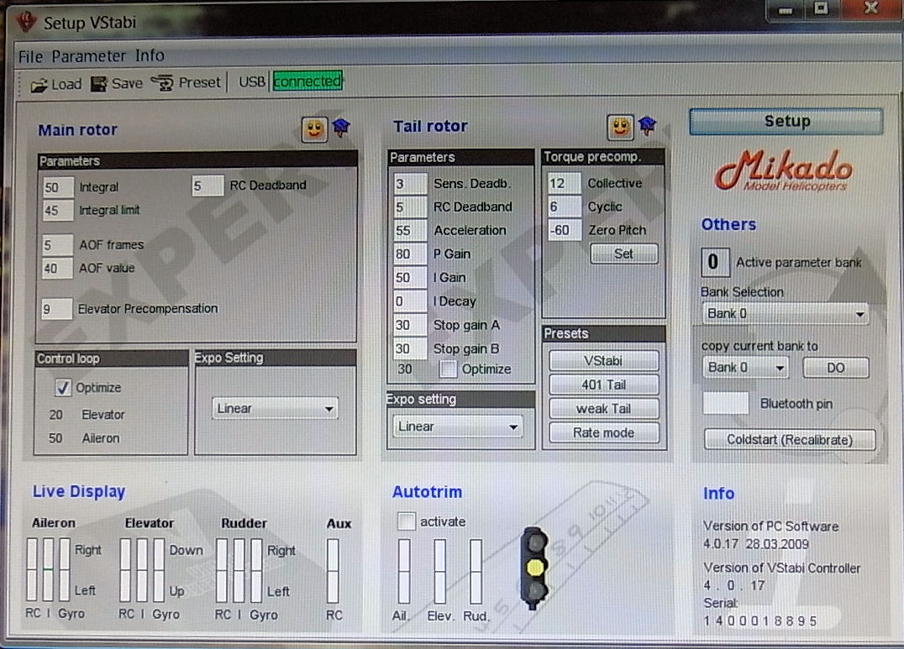This screenshot has height=649, width=904.
Task: Click the Active parameter bank number box
Action: point(715,262)
